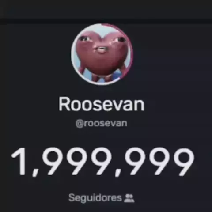This screenshot has width=212, height=212.
Task: Click the second comma in follower count
Action: 118,172
